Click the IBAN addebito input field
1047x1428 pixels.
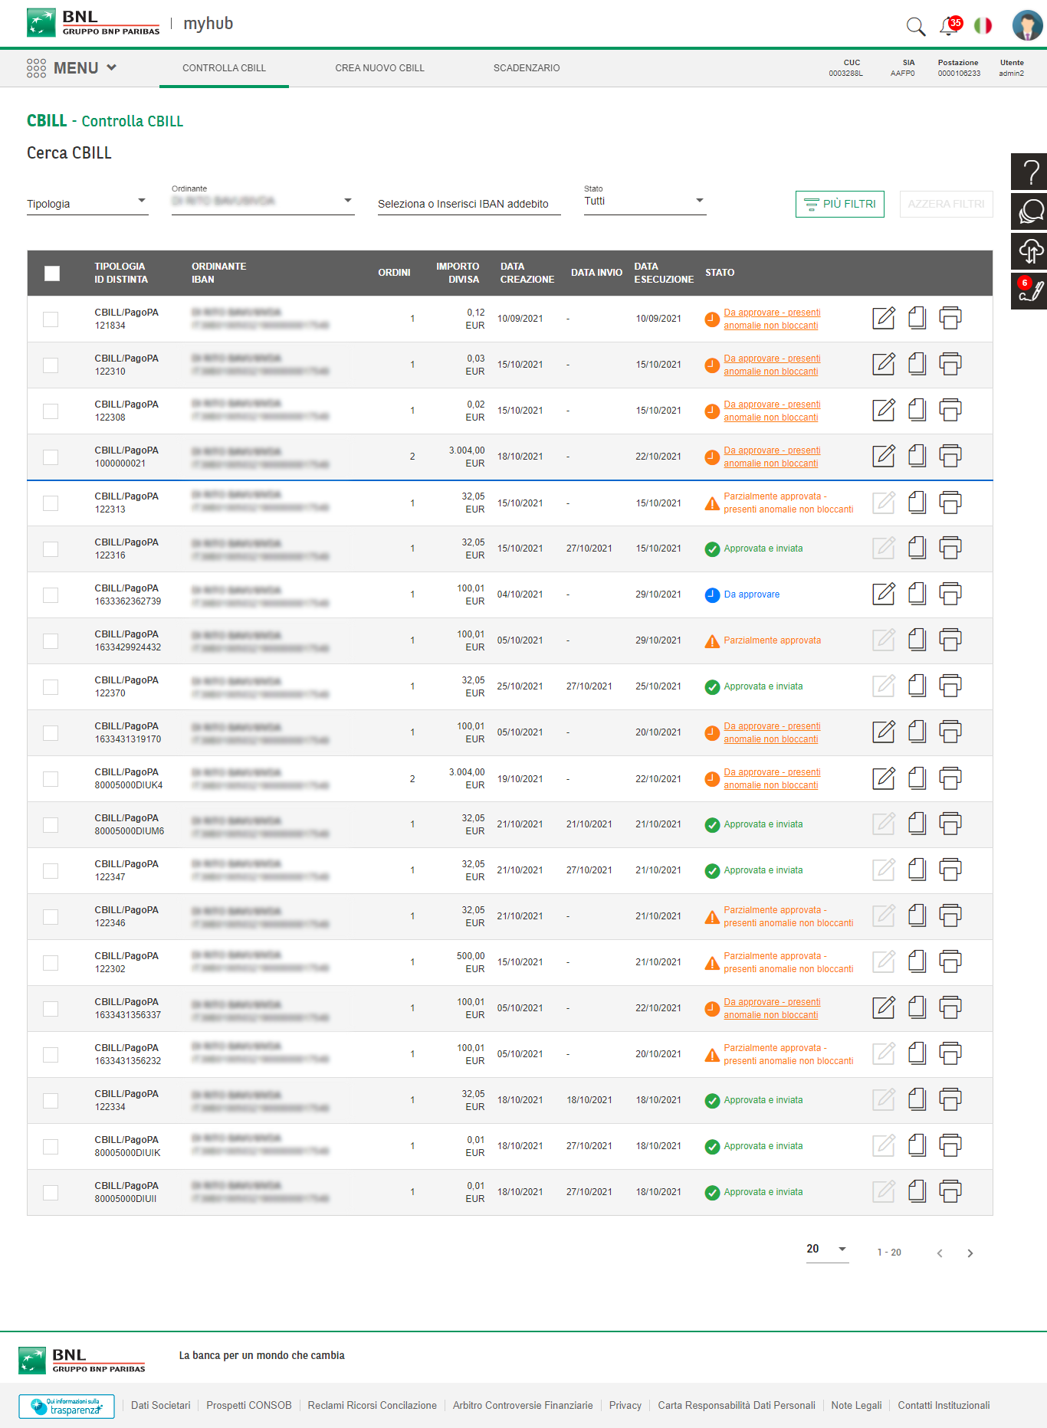468,204
